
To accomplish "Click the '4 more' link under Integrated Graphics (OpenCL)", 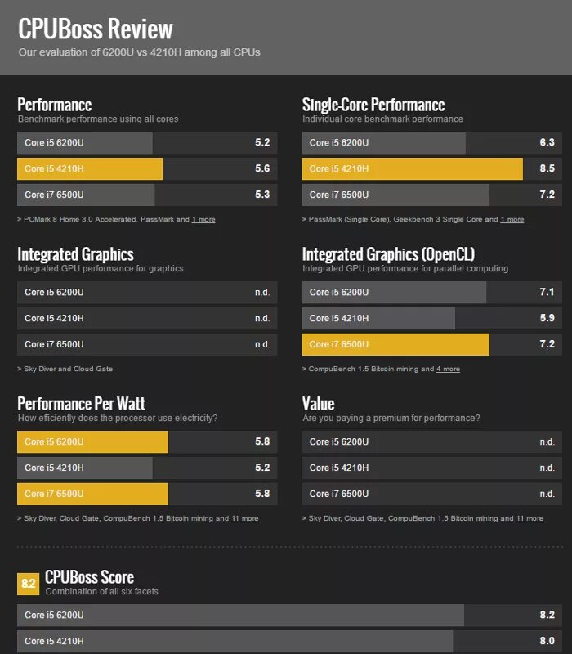I will click(448, 369).
